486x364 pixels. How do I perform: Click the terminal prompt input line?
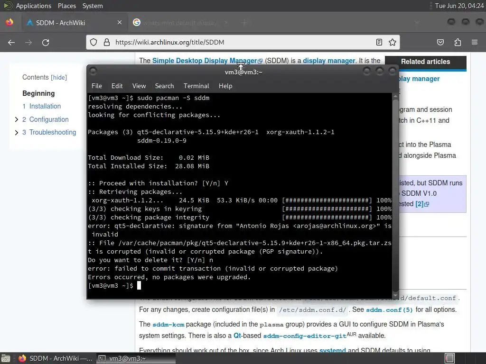(x=239, y=285)
